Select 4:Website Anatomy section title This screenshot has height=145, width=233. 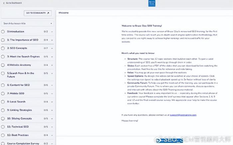19,65
